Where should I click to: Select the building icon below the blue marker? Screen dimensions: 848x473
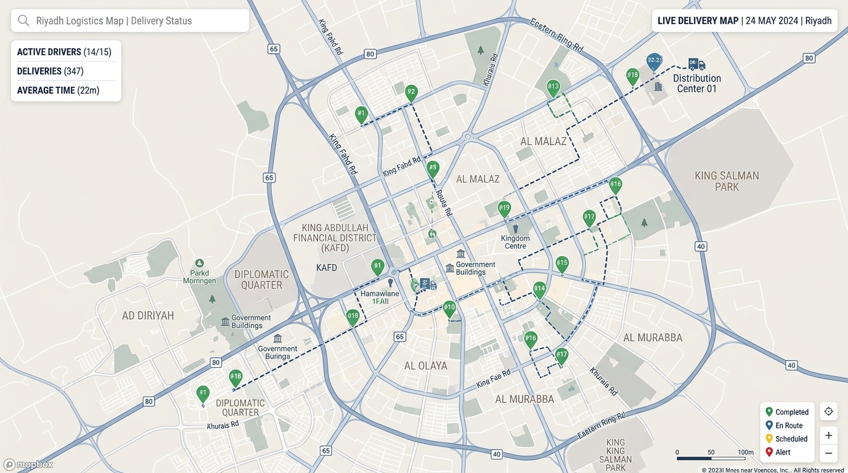click(x=658, y=87)
